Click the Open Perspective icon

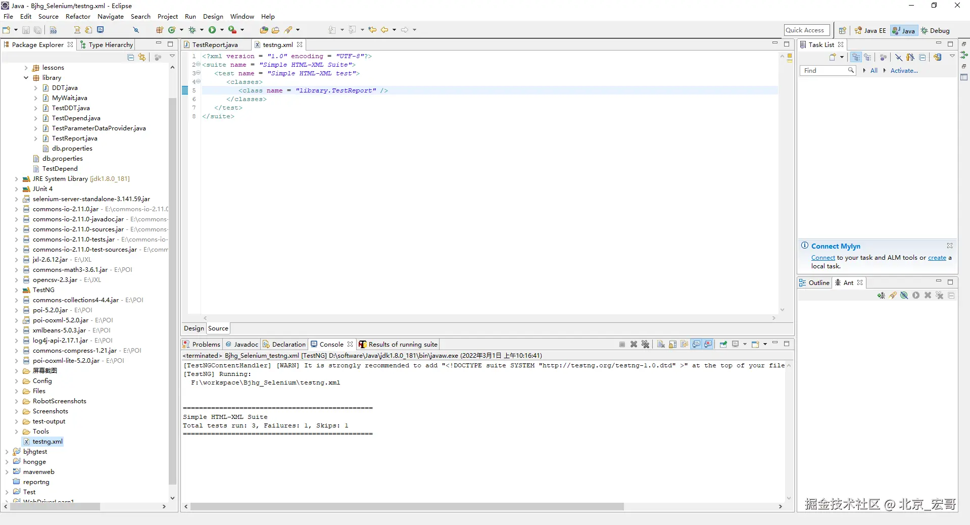842,30
